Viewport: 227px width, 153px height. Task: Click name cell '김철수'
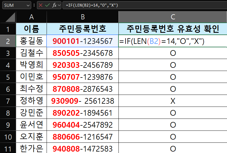[x=32, y=53]
